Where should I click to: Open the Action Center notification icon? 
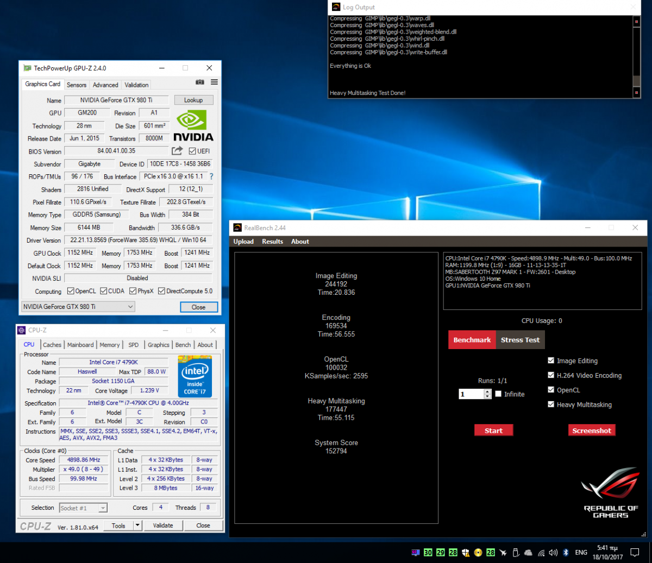tap(634, 553)
